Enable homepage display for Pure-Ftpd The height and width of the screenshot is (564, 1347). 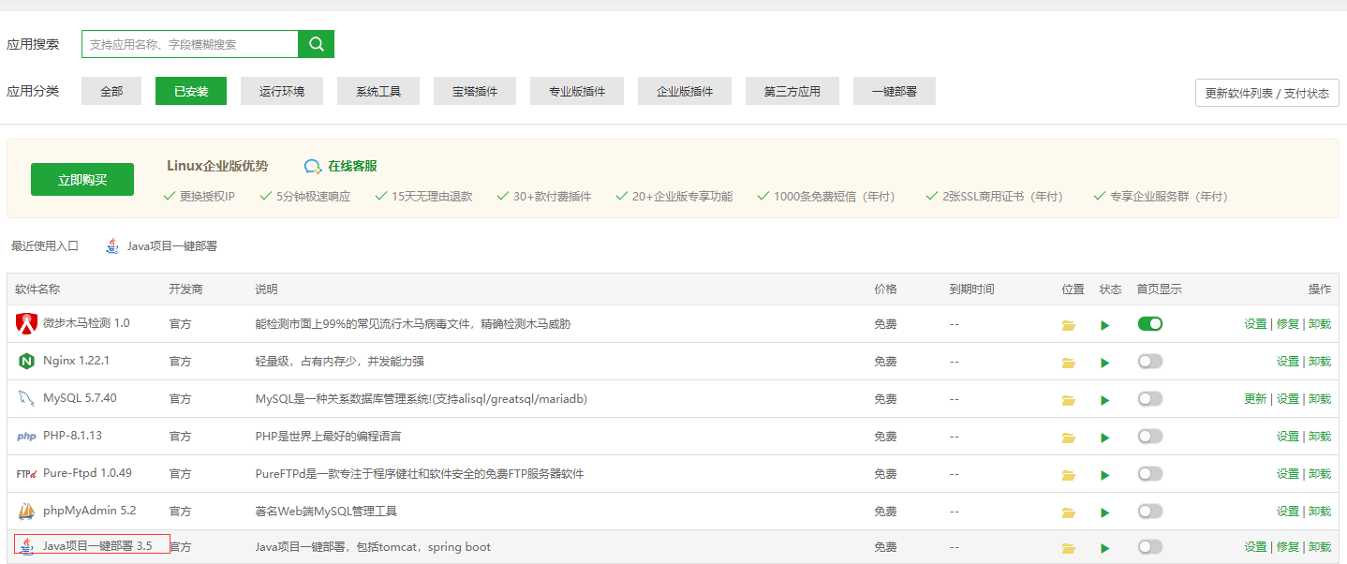(x=1150, y=473)
